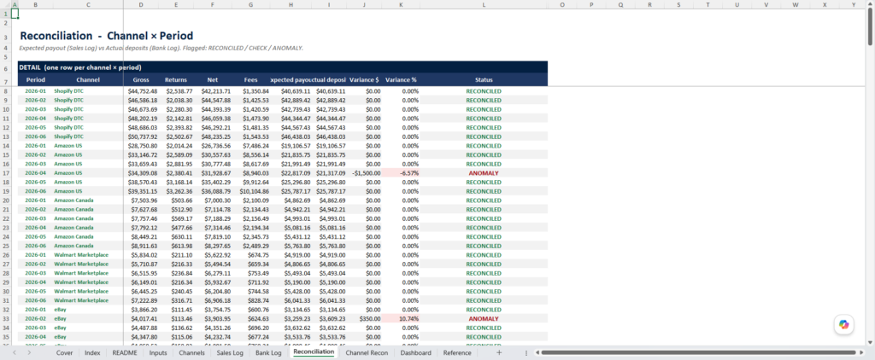Click the tab bar resize handle dots
The width and height of the screenshot is (875, 360).
(x=527, y=353)
